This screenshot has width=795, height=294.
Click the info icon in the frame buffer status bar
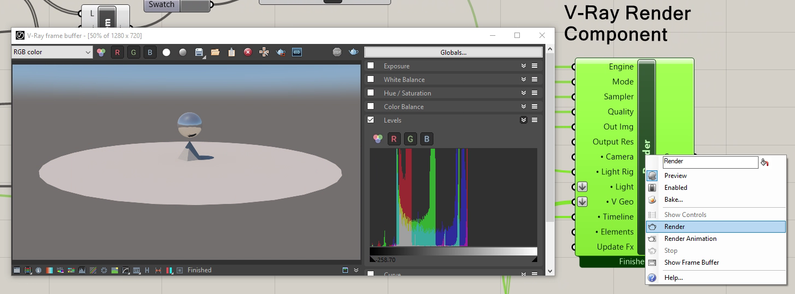tap(38, 270)
